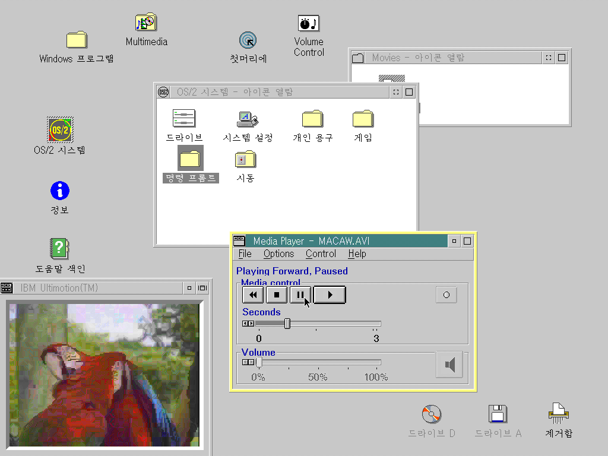Click the 'Media Player - MACAW.AVI' title bar
This screenshot has width=608, height=456.
(346, 241)
